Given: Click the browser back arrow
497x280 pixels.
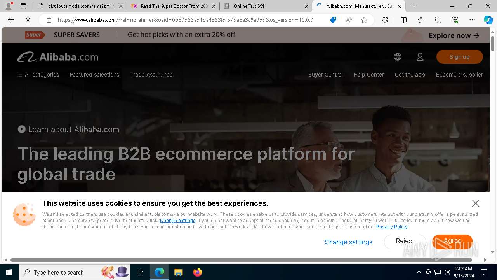Looking at the screenshot, I should tap(11, 20).
